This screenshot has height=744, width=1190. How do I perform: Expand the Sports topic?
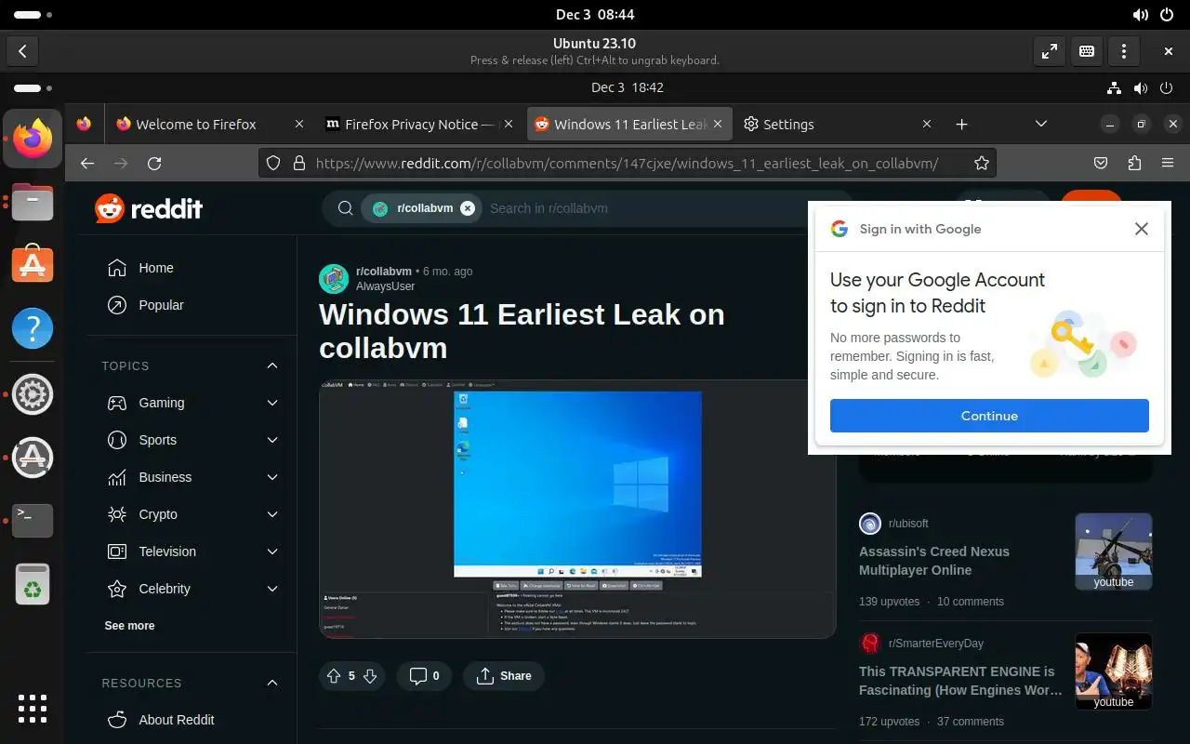pos(272,440)
